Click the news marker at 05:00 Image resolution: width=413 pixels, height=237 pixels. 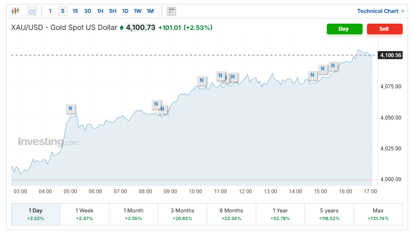pos(71,108)
